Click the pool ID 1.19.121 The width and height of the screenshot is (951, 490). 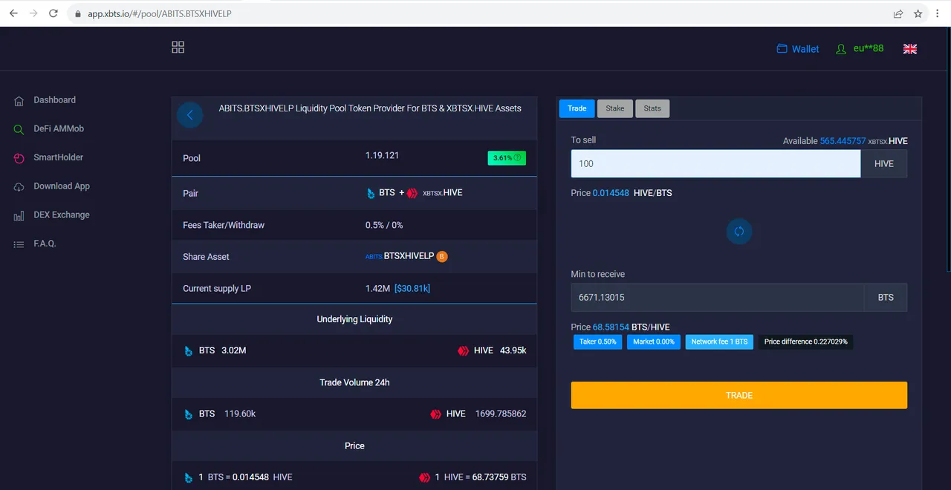[x=382, y=156]
